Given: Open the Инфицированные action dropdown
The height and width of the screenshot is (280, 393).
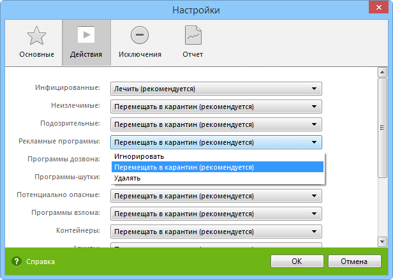Looking at the screenshot, I should [x=216, y=89].
